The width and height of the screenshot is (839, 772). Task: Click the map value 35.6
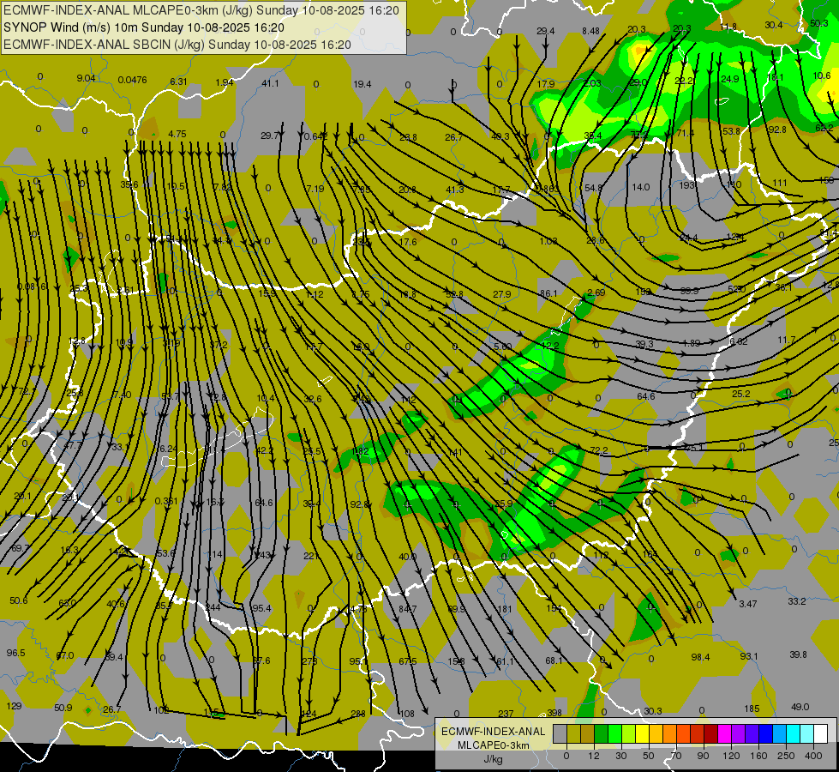129,184
